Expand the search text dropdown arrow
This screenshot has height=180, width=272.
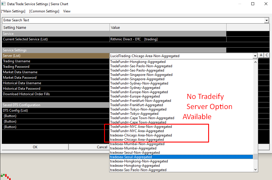pos(267,20)
